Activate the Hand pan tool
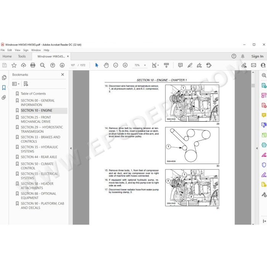The image size is (267, 267). tap(106, 65)
